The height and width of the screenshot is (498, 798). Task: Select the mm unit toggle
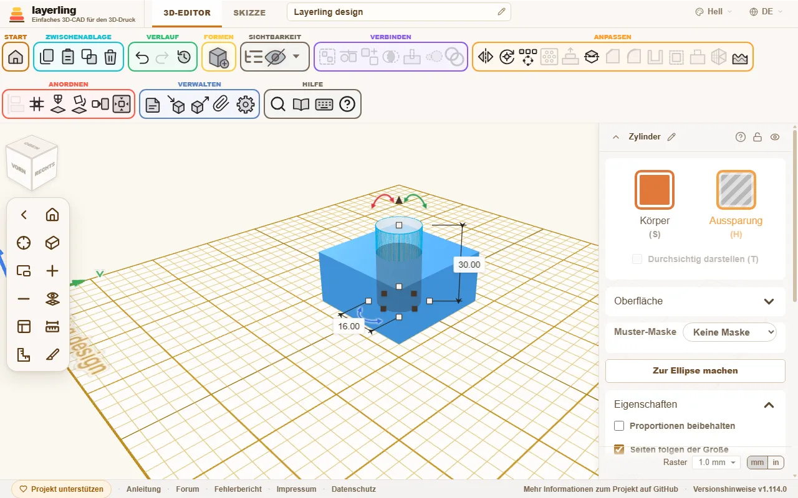tap(757, 463)
